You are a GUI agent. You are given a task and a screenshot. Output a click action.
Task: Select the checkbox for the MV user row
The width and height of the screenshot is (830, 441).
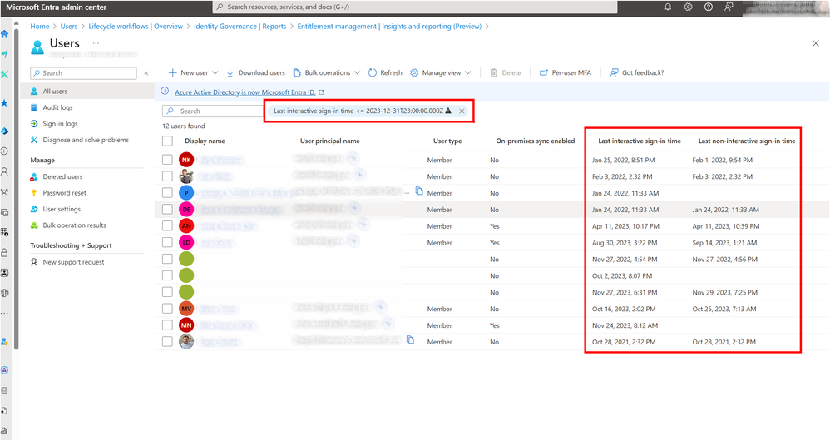[167, 308]
